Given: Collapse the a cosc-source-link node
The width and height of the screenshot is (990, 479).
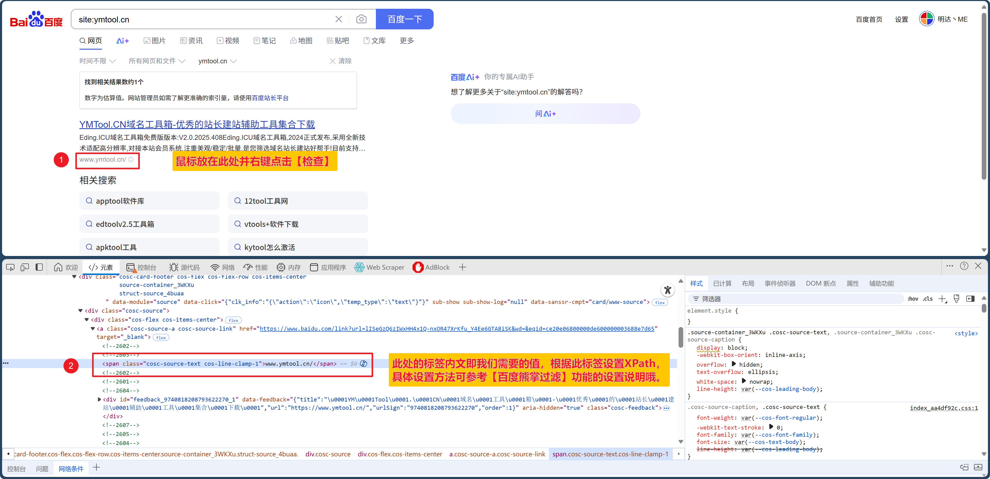Looking at the screenshot, I should click(x=93, y=329).
